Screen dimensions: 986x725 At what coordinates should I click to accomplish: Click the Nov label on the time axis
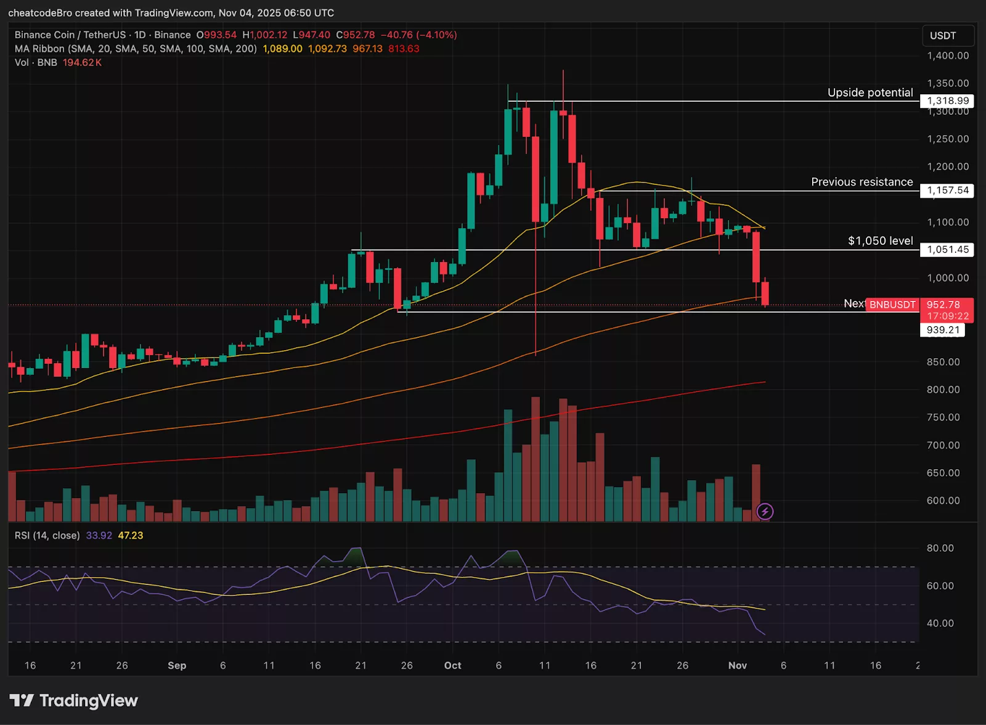click(x=738, y=666)
